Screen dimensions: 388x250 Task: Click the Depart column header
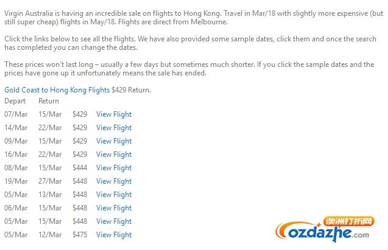[15, 101]
